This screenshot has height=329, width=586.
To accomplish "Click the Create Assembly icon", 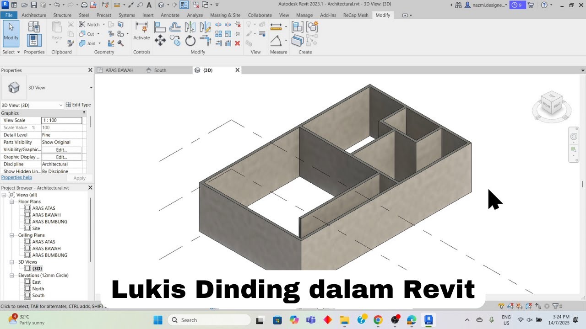I will pos(298,27).
